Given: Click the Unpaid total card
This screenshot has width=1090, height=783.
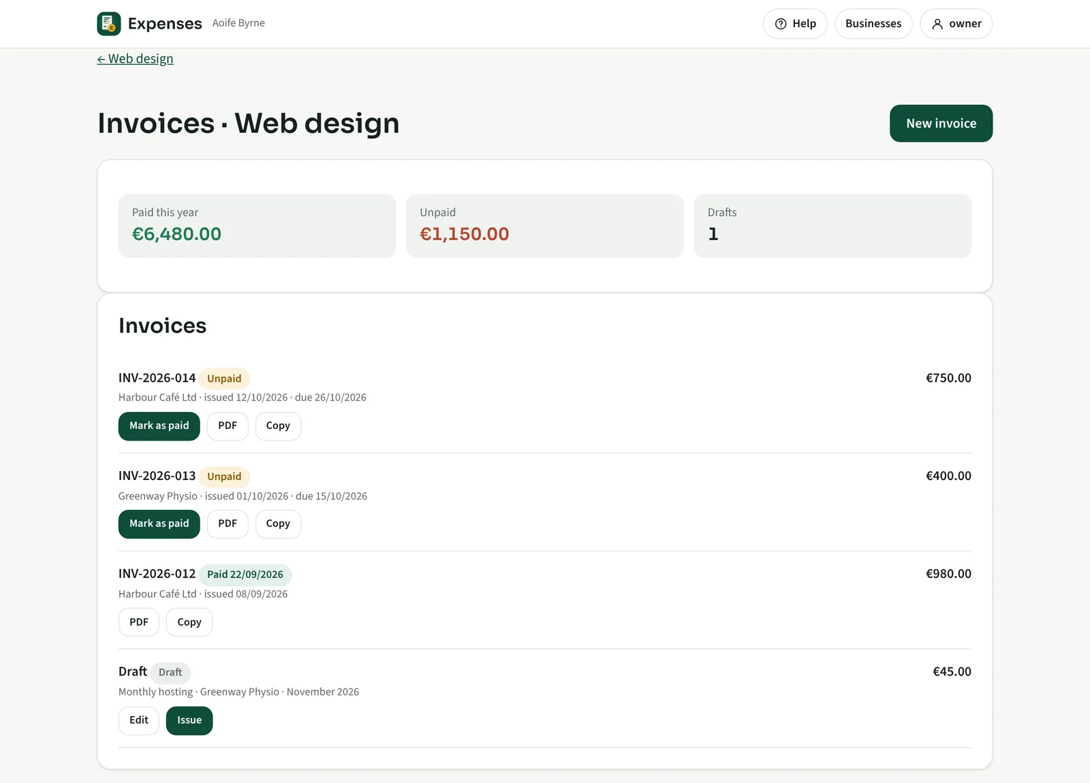Looking at the screenshot, I should coord(545,226).
